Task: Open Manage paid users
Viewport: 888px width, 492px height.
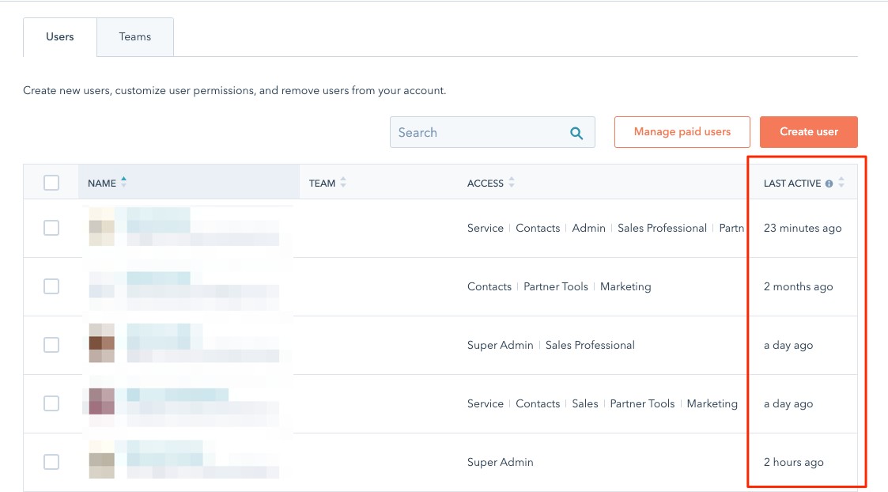Action: (x=682, y=132)
